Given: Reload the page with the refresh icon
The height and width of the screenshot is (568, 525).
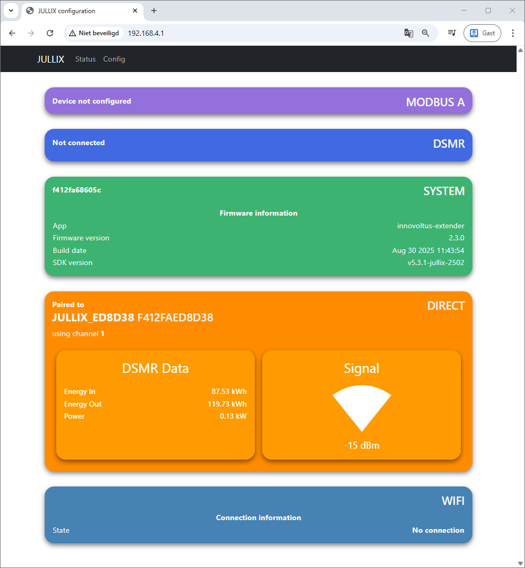Looking at the screenshot, I should coord(50,33).
